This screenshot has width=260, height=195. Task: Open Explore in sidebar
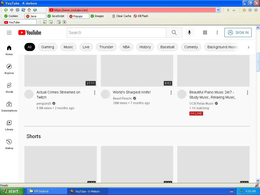tap(9, 69)
